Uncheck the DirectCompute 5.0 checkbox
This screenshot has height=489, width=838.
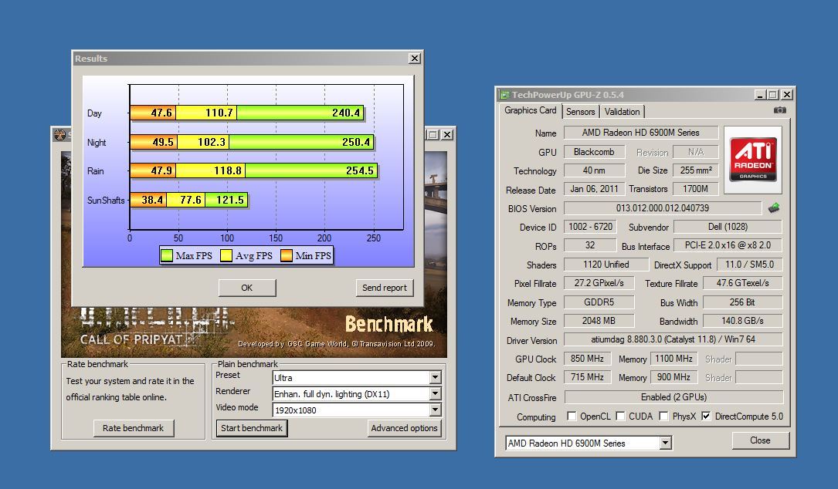706,416
